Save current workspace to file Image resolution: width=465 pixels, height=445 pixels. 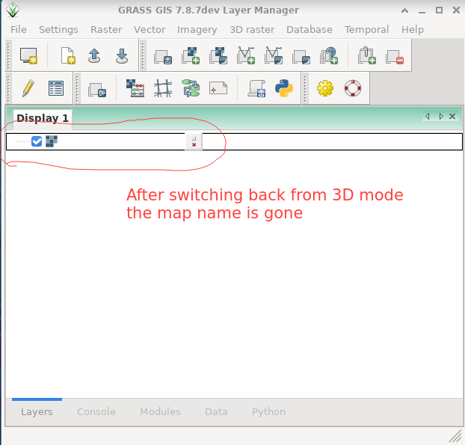[x=122, y=56]
